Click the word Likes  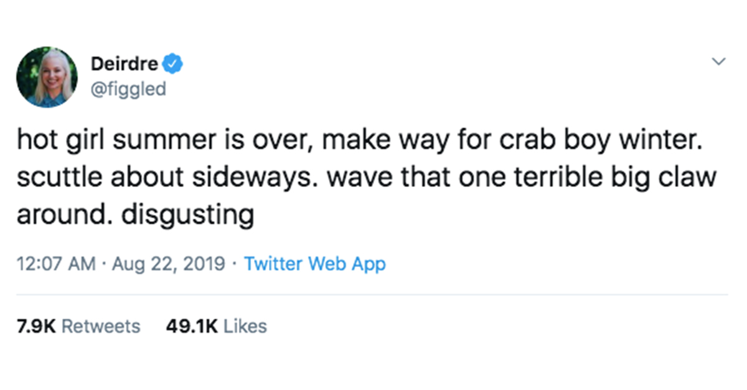tap(245, 326)
